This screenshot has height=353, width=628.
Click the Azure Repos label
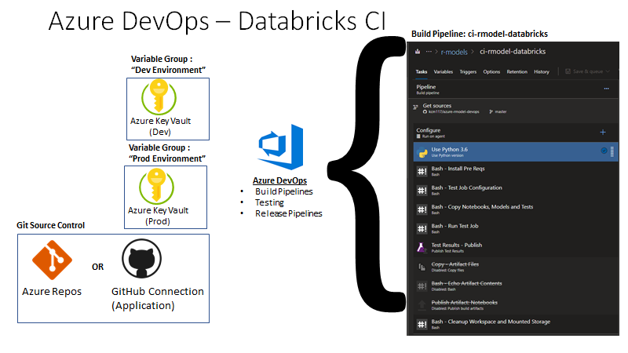pos(52,291)
